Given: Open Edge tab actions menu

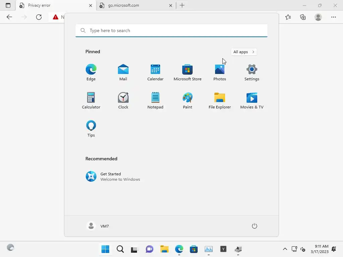Looking at the screenshot, I should tap(8, 5).
